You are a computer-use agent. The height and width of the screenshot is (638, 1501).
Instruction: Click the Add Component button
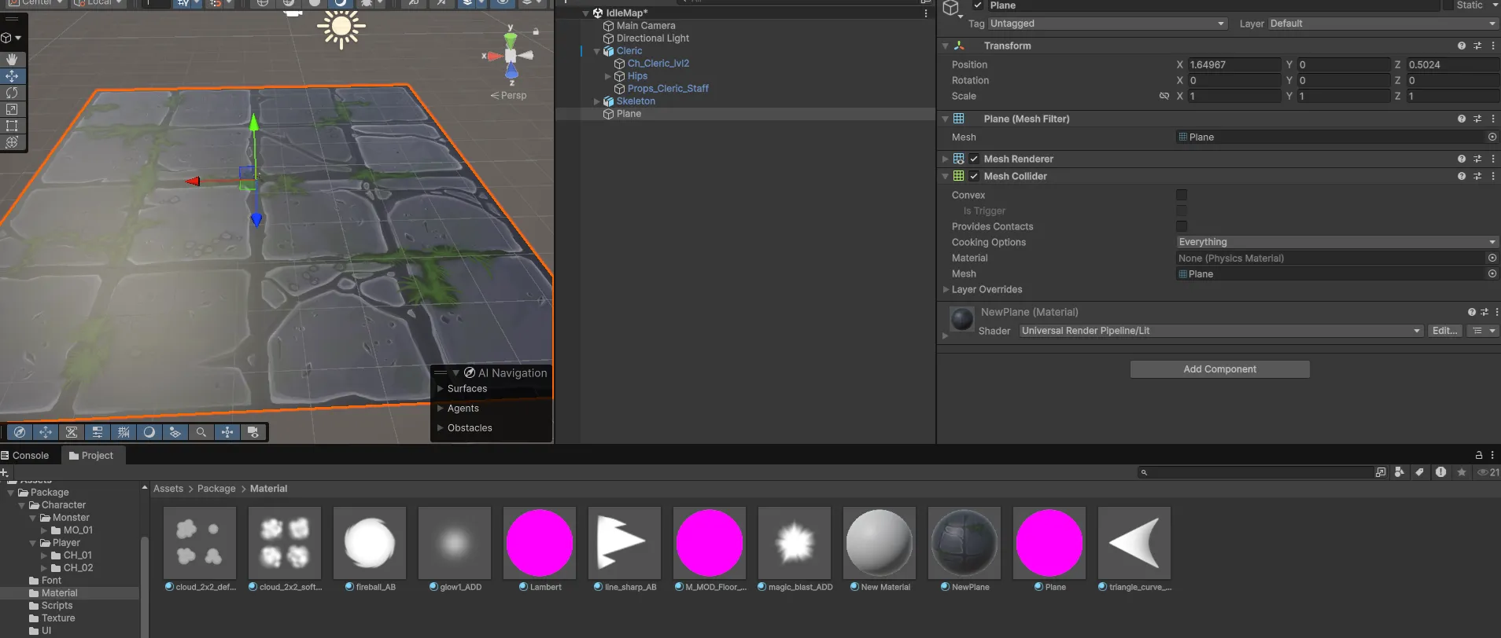1219,369
